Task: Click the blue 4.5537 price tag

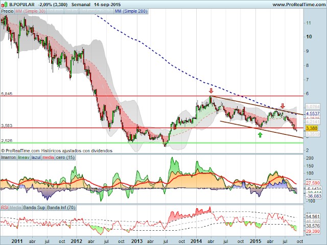Action: [313, 113]
